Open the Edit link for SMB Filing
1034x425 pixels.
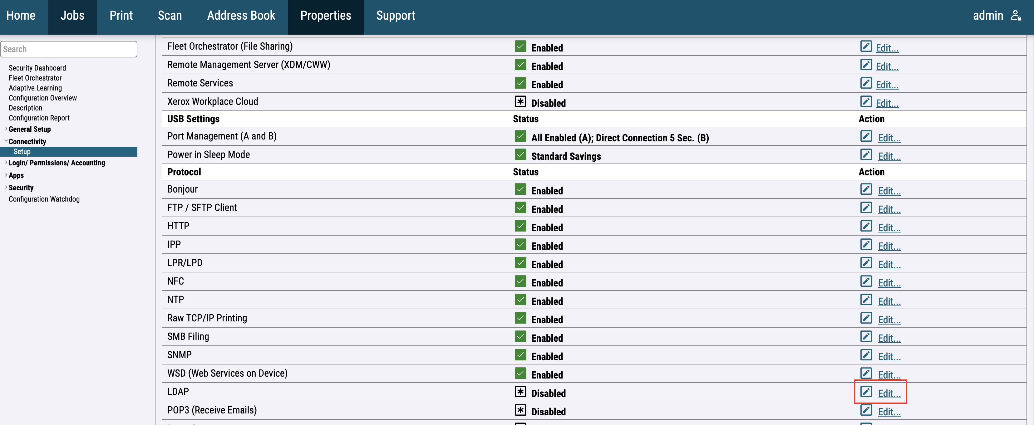click(889, 338)
